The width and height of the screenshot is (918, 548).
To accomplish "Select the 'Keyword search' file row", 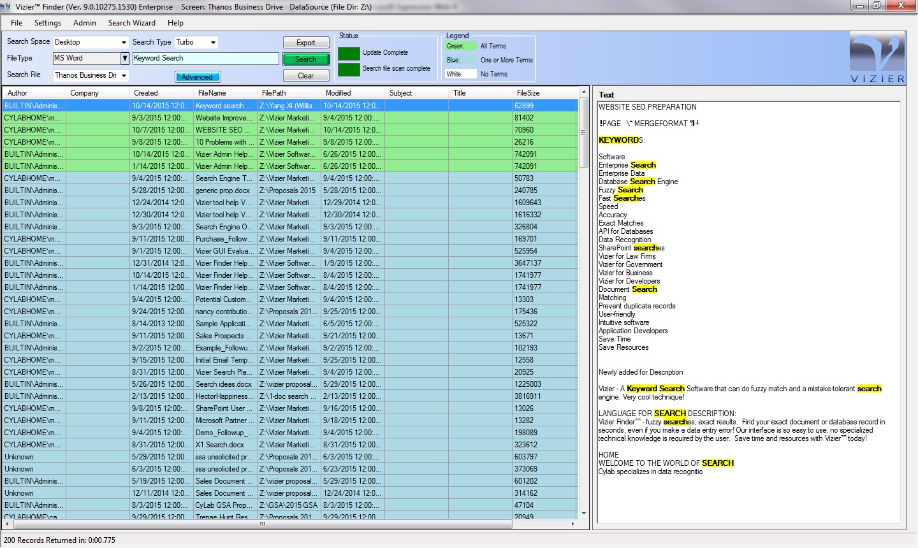I will click(x=290, y=106).
